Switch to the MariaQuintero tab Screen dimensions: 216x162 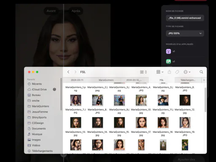point(106,80)
